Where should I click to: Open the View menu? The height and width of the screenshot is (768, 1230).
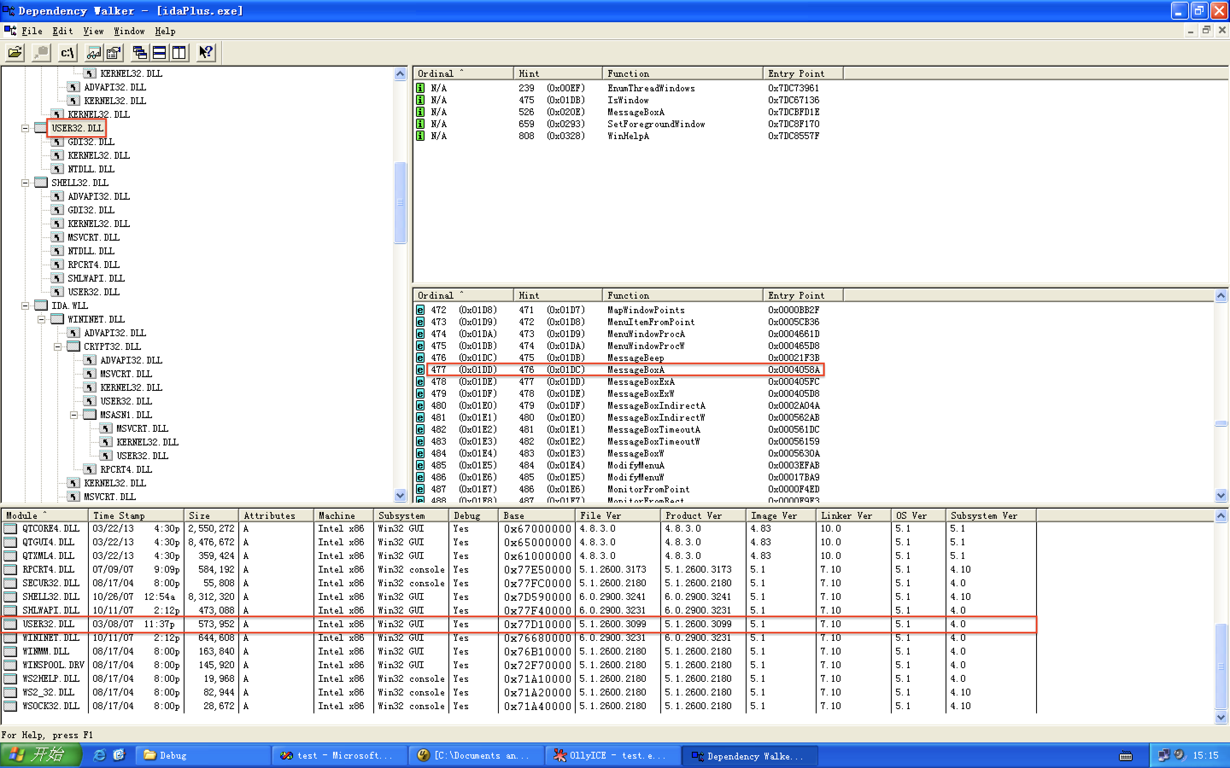[94, 31]
